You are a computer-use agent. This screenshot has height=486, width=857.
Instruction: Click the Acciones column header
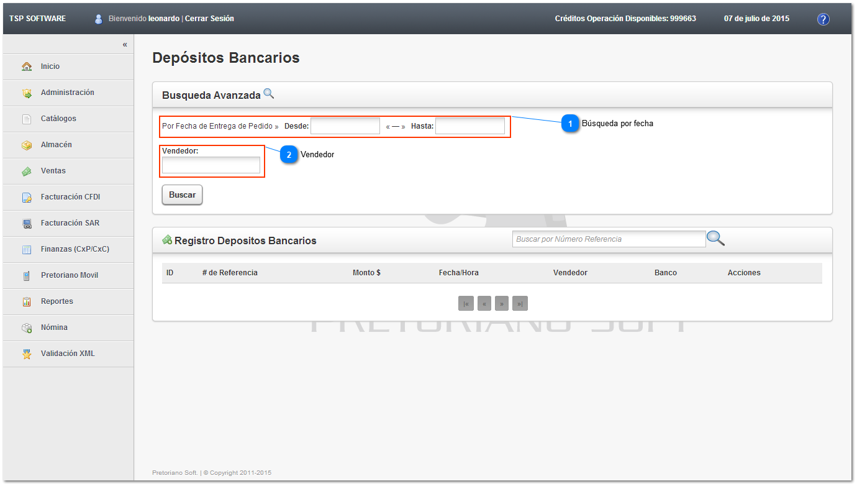744,273
